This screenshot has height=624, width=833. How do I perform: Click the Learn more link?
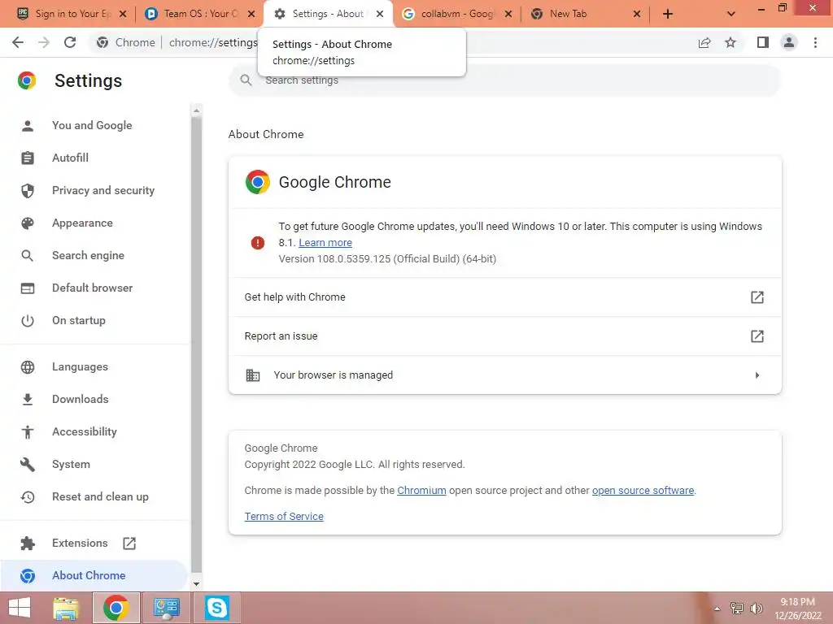[325, 242]
